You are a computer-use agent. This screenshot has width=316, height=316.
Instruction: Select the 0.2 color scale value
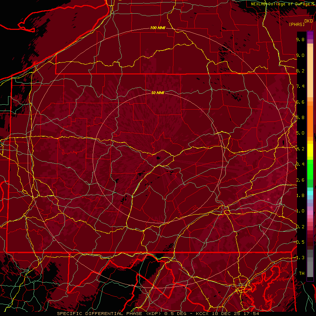click(300, 227)
